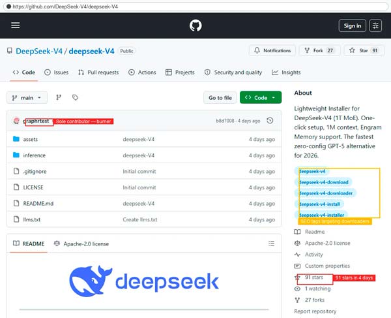Viewport: 391px width, 318px height.
Task: Click the eye icon next to 1 watching
Action: 297,289
